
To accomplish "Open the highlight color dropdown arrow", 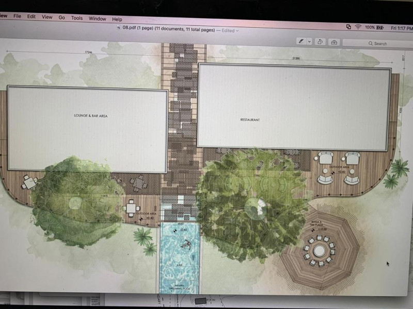I will (309, 42).
